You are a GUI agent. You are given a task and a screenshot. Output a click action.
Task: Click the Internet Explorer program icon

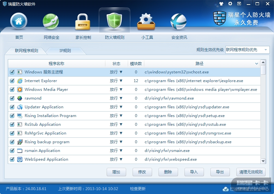click(20, 81)
